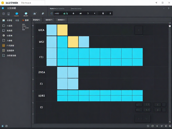Screen dimensions: 172x129
Task: Click the rectangle icon in the dark strip
Action: tap(81, 13)
